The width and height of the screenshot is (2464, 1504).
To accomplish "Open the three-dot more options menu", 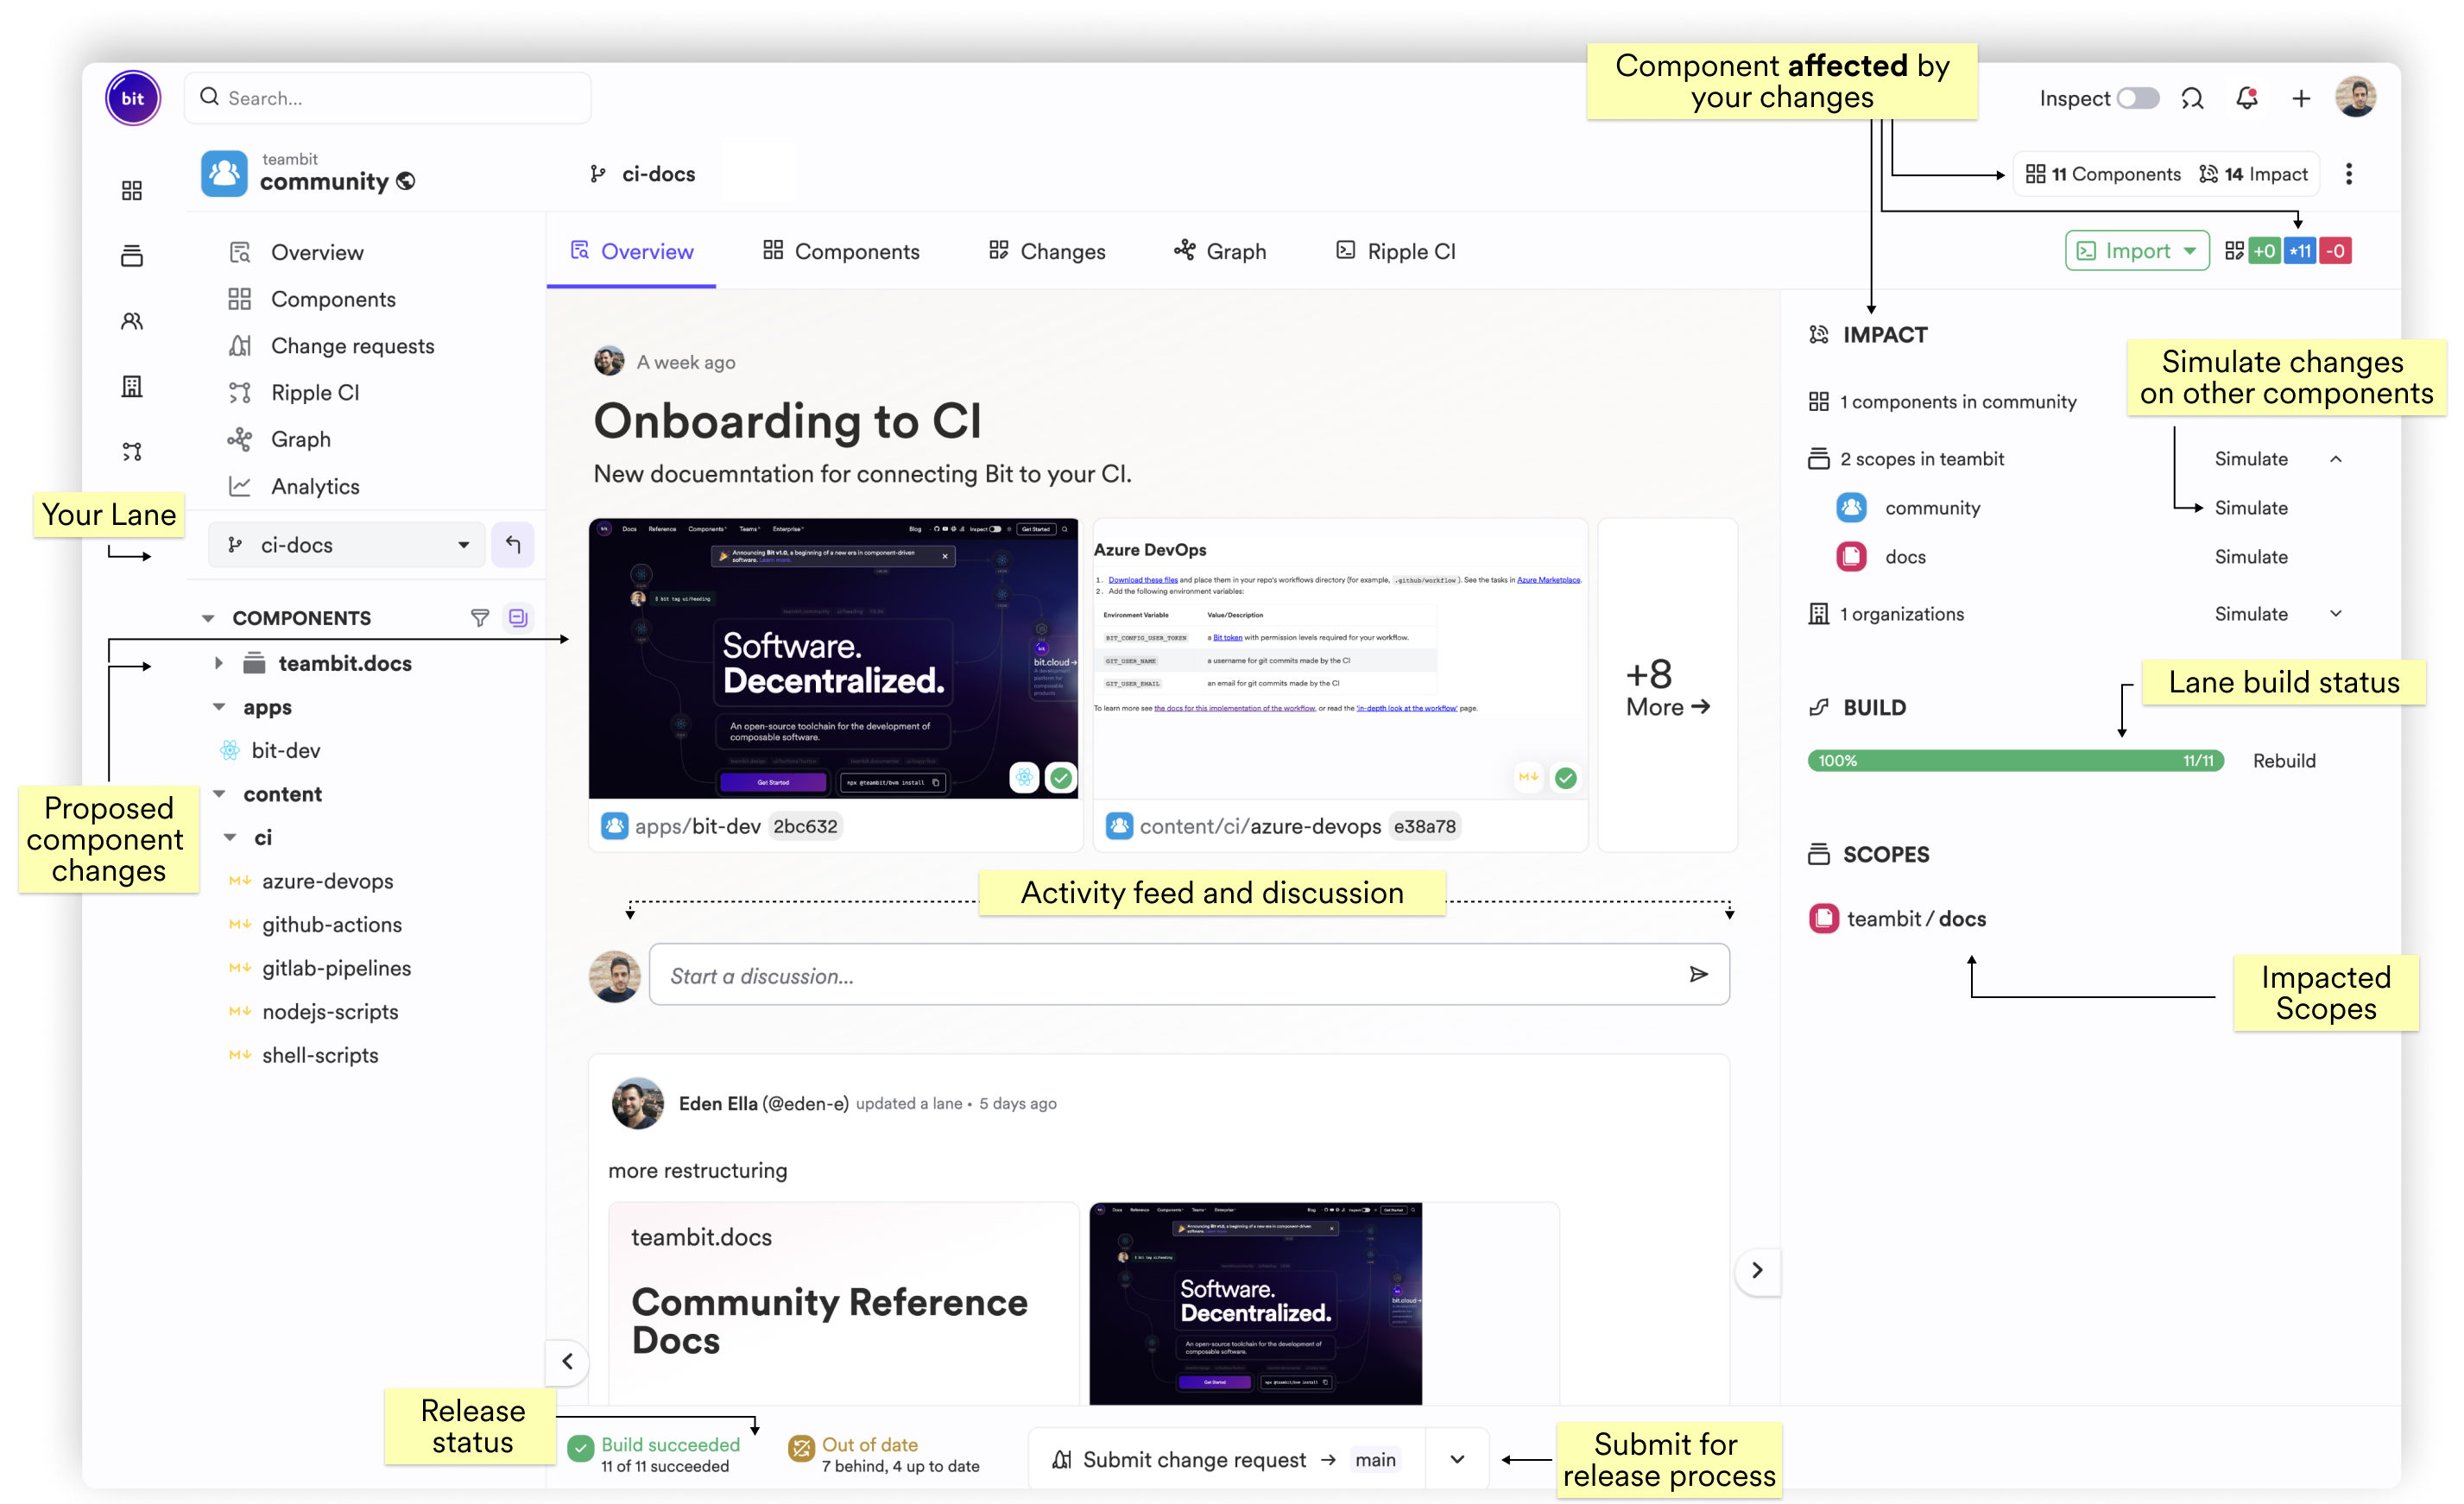I will [x=2349, y=174].
